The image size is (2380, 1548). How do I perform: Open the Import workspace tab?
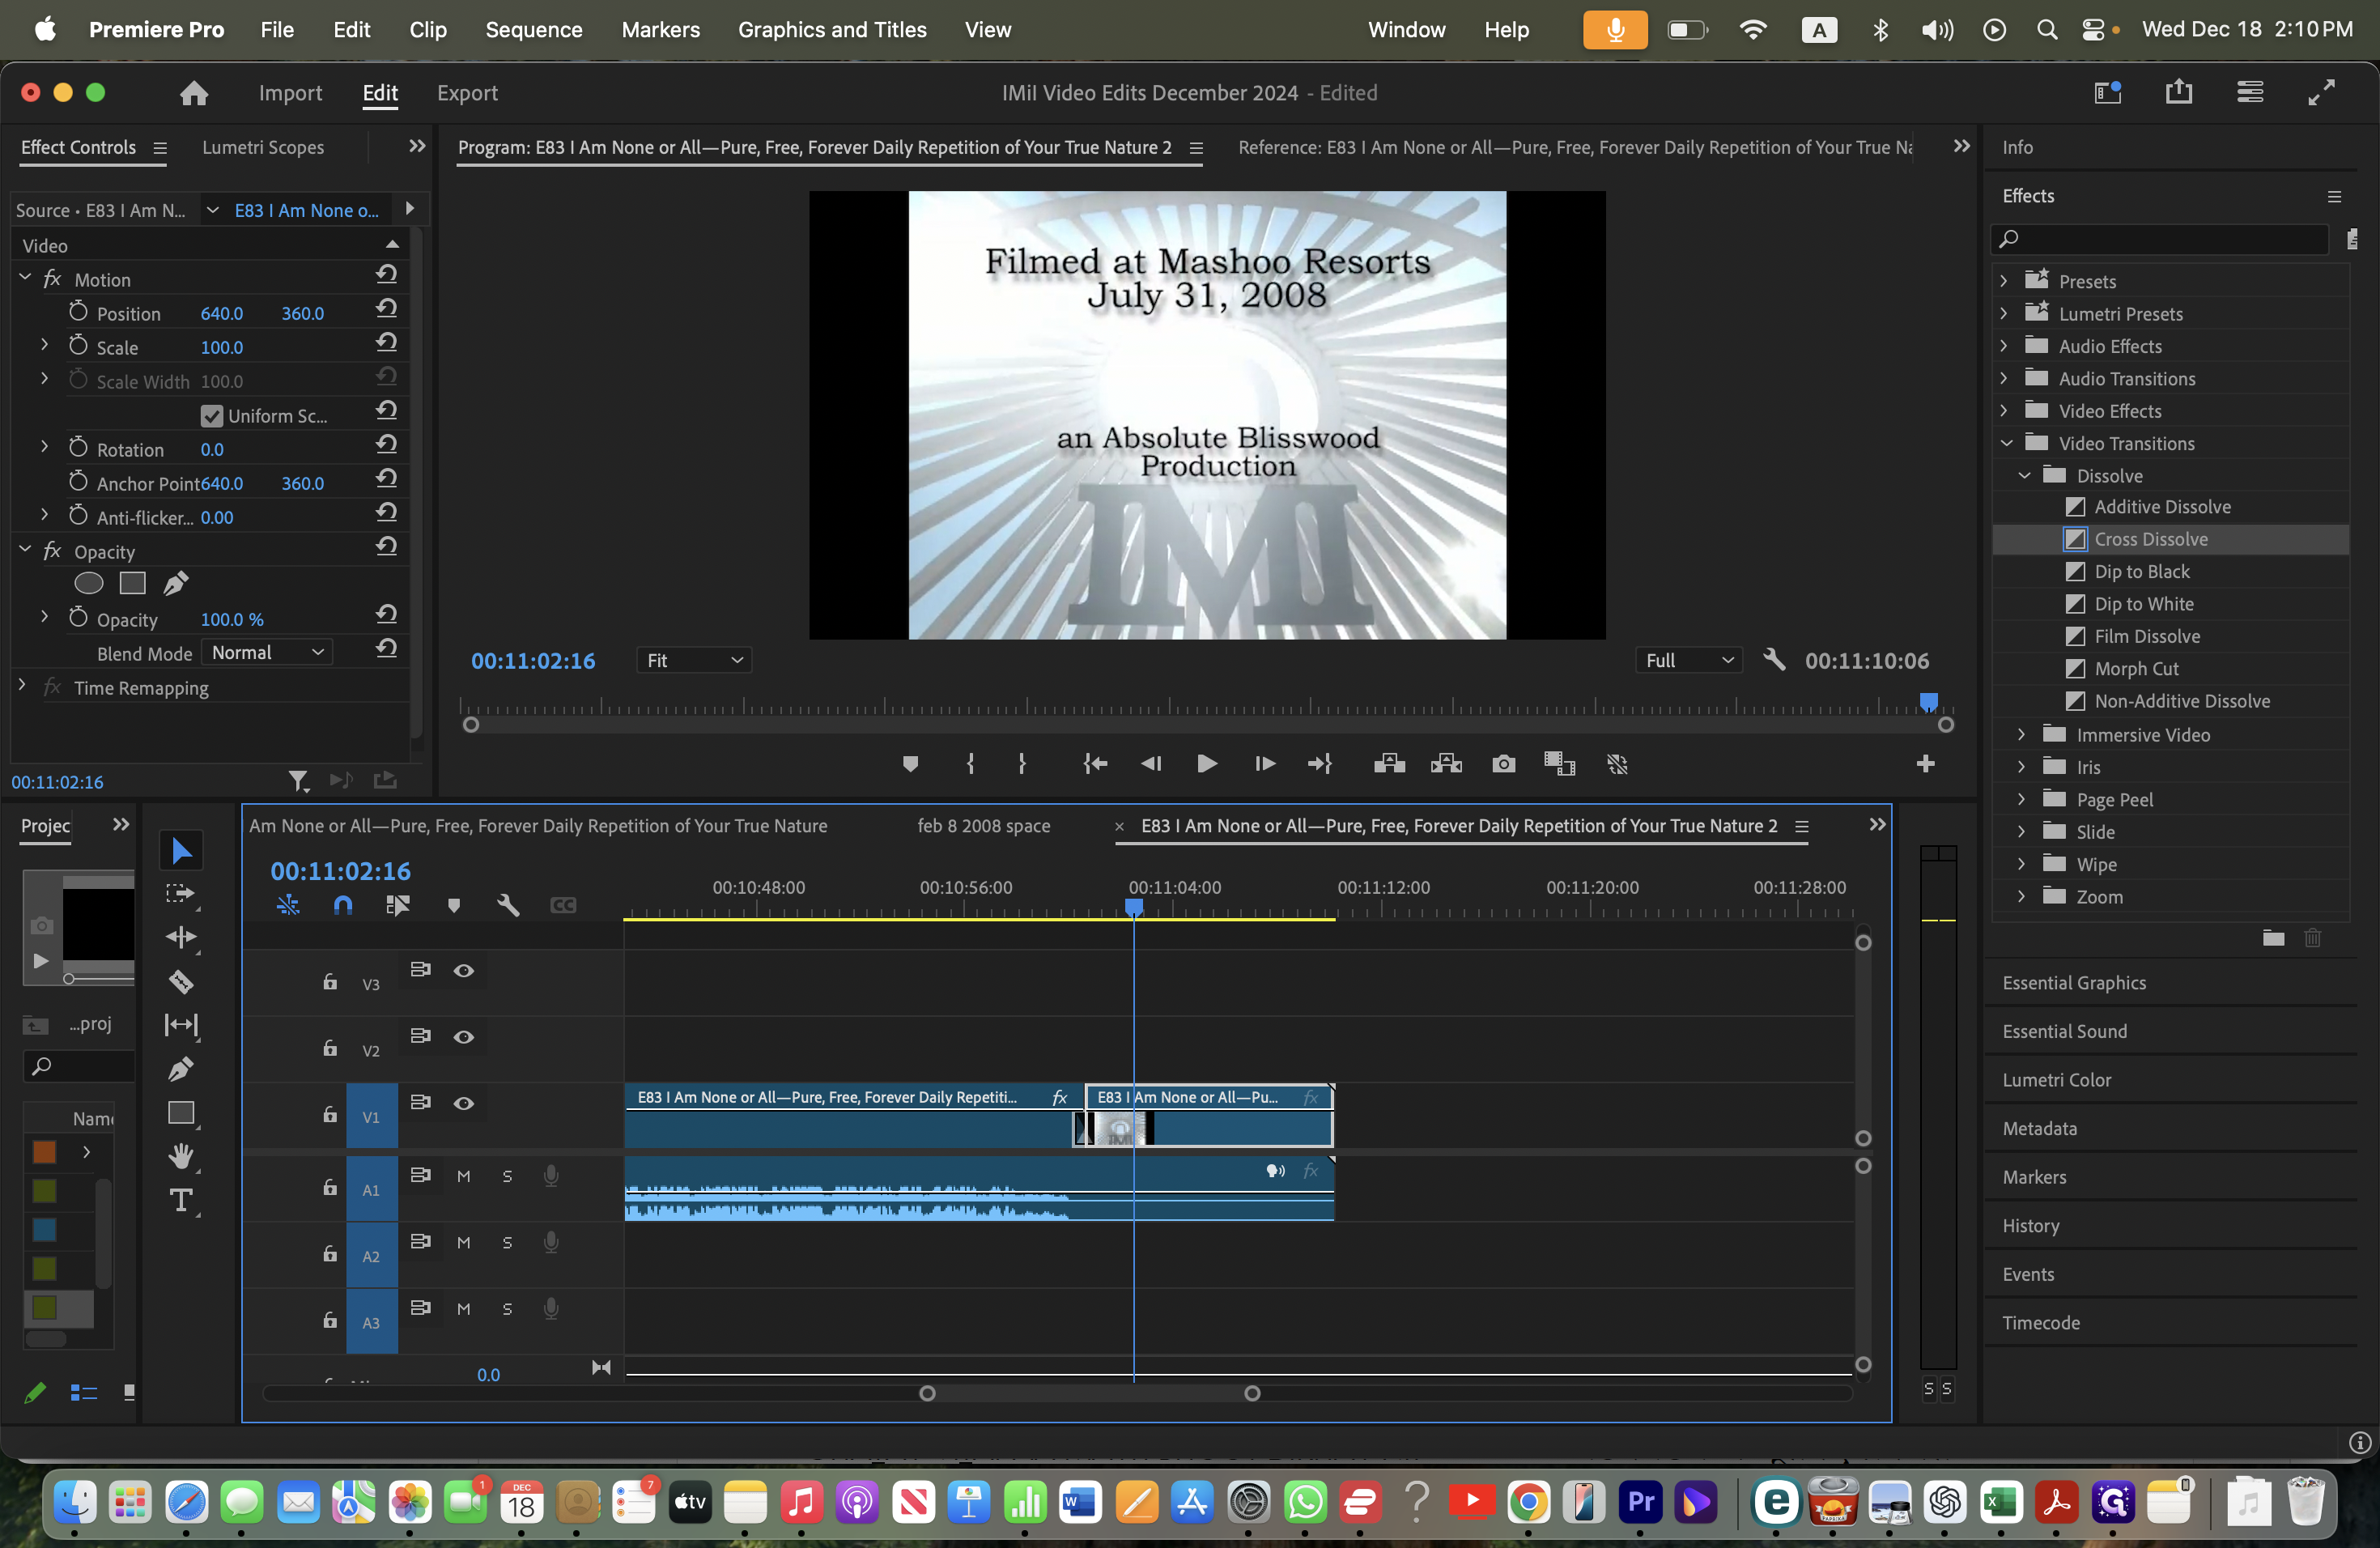pos(290,93)
